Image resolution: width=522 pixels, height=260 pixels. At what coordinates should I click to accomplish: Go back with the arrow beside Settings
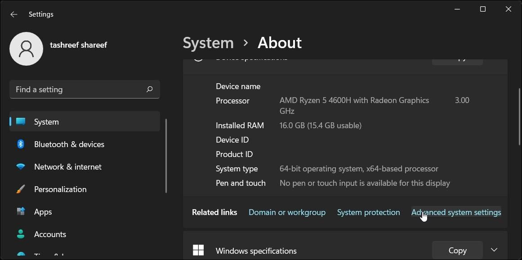point(13,14)
